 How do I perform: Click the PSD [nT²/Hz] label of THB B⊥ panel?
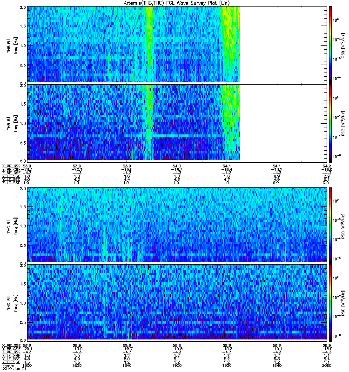point(343,45)
